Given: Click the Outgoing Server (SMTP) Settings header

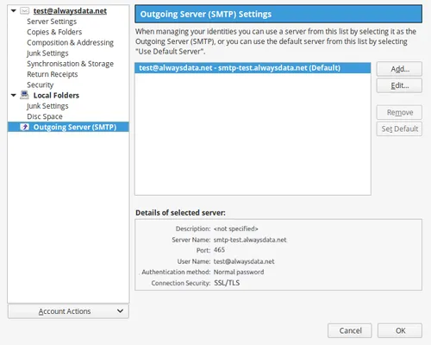Looking at the screenshot, I should coord(278,14).
